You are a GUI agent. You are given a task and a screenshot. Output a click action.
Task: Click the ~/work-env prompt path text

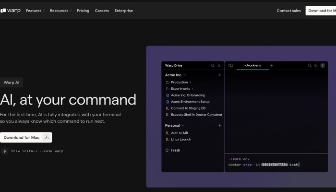point(239,159)
